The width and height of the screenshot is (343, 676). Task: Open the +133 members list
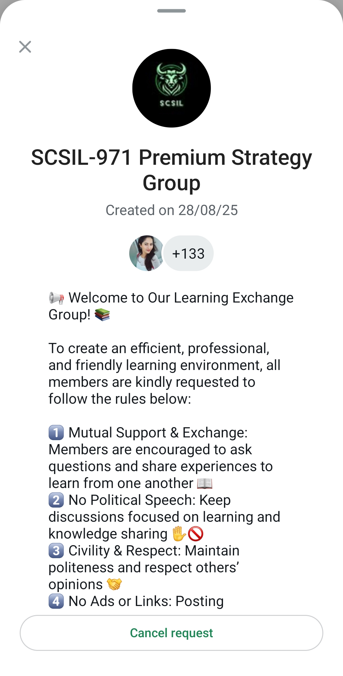click(x=188, y=254)
